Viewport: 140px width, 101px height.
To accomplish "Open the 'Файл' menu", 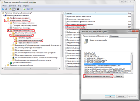I will coord(4,6).
